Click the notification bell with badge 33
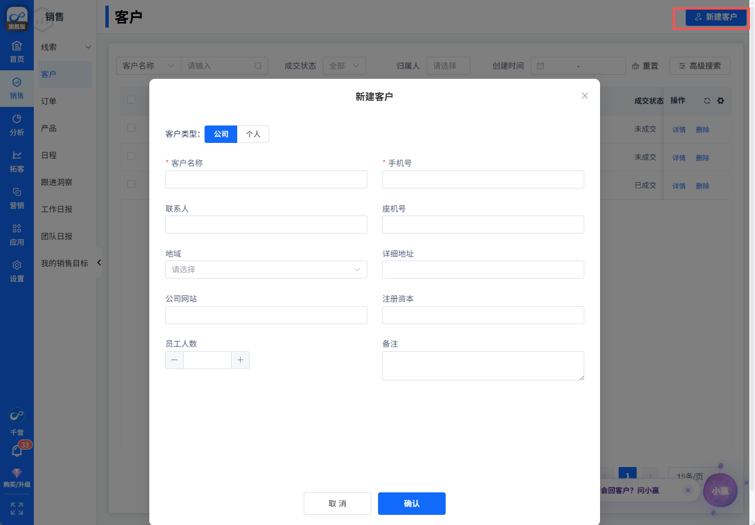Screen dimensions: 755x525 17,451
